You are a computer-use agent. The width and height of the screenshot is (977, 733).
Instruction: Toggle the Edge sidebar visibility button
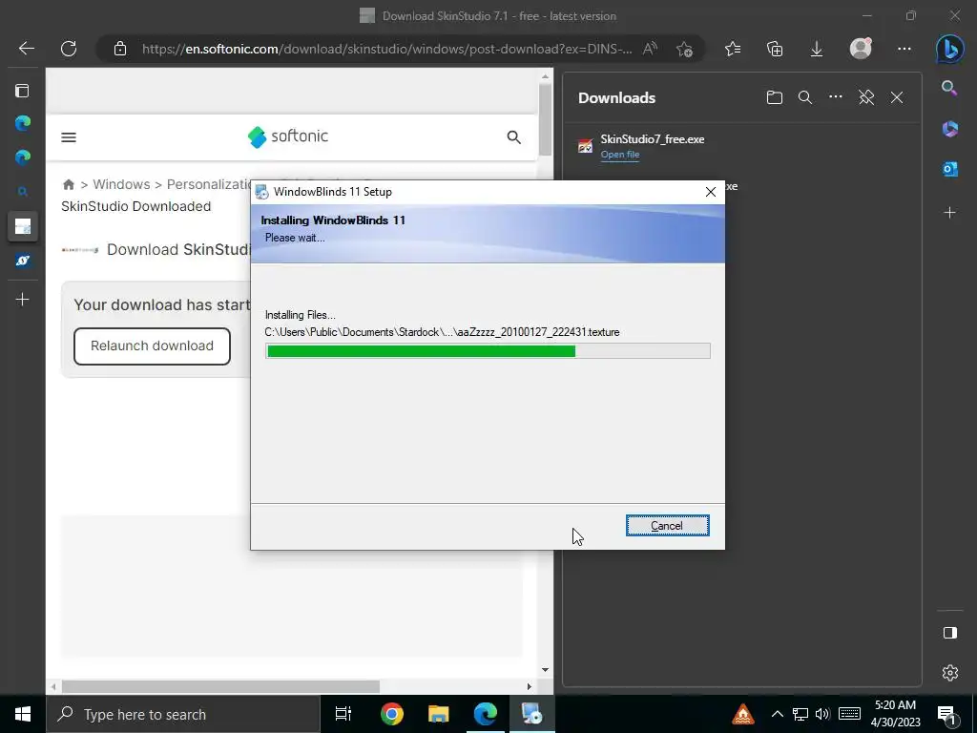coord(949,634)
